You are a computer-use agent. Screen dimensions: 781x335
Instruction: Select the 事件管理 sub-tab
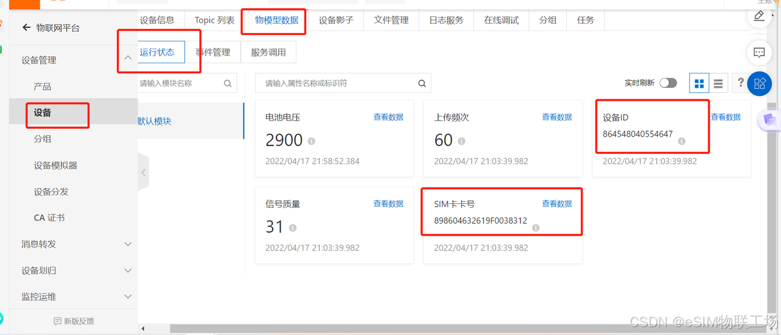tap(213, 52)
